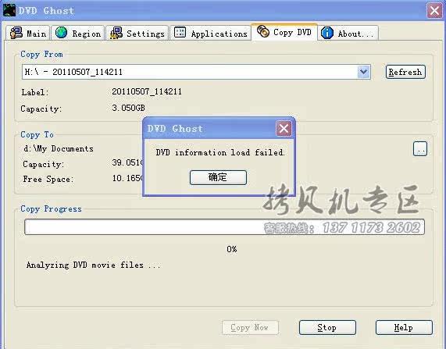This screenshot has height=349, width=446.
Task: Close the main DVD Ghost window
Action: (434, 11)
